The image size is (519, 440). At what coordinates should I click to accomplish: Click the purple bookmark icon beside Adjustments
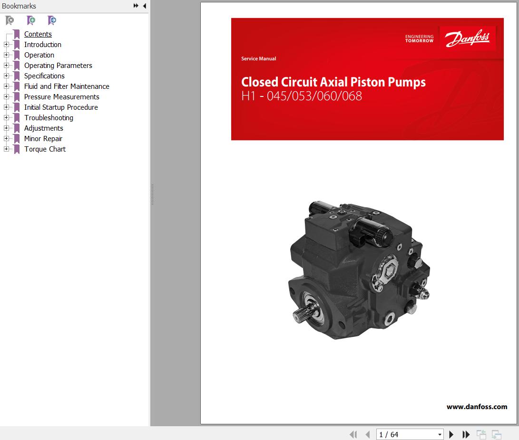[x=17, y=128]
